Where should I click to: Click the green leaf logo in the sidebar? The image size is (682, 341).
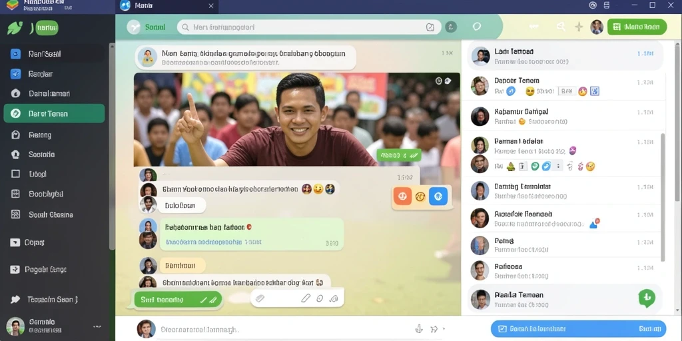tap(15, 28)
